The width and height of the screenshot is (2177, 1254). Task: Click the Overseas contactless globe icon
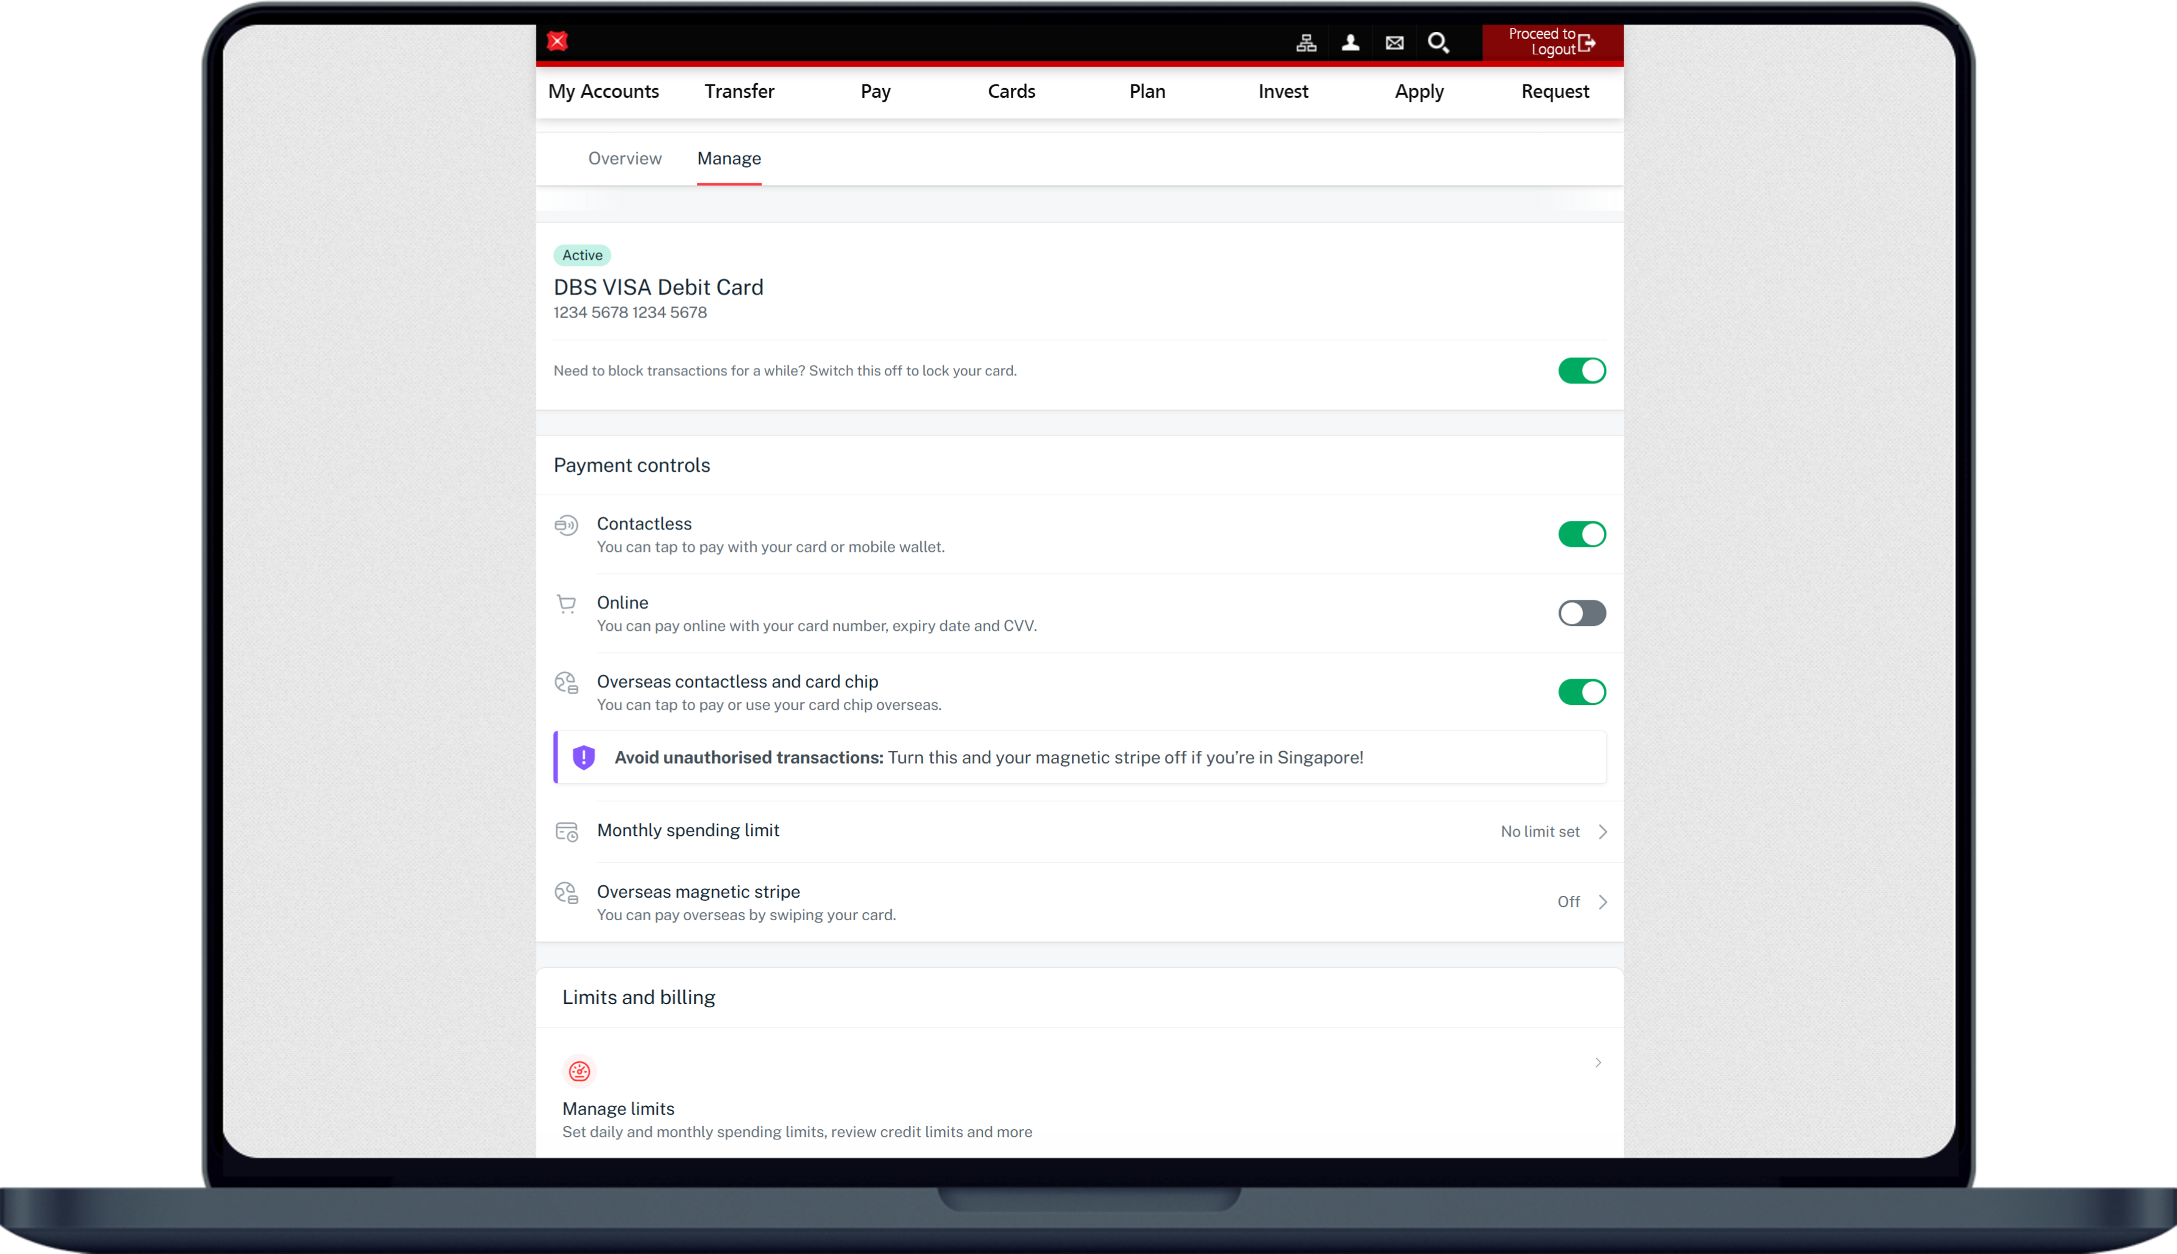566,683
